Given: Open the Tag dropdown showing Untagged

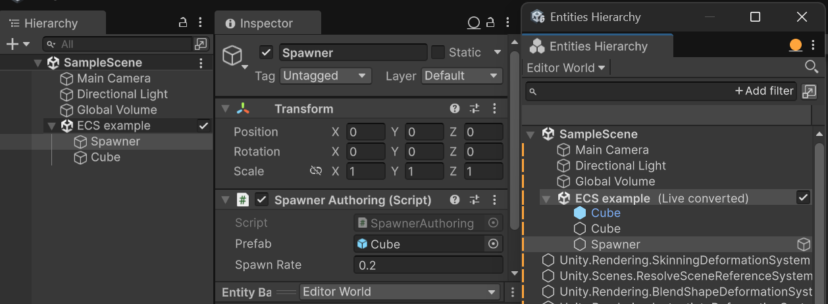Looking at the screenshot, I should (325, 76).
